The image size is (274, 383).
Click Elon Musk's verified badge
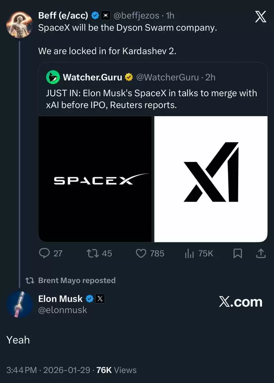point(90,298)
